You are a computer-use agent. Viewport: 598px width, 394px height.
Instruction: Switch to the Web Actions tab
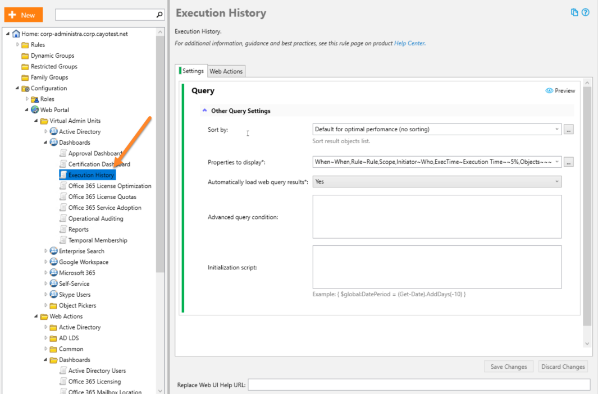226,71
